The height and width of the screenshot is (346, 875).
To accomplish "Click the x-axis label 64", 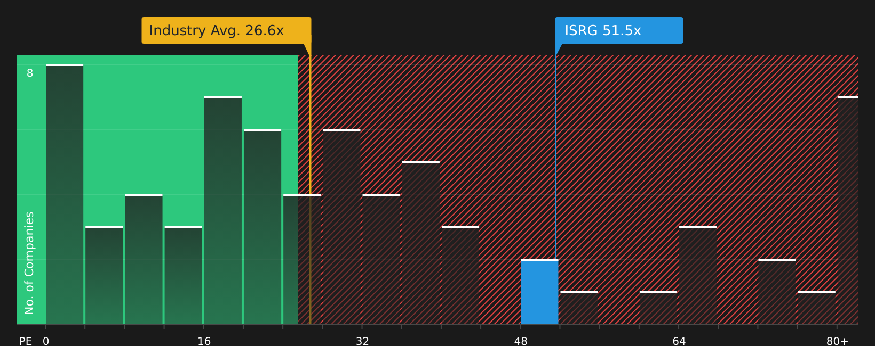I will [x=679, y=341].
